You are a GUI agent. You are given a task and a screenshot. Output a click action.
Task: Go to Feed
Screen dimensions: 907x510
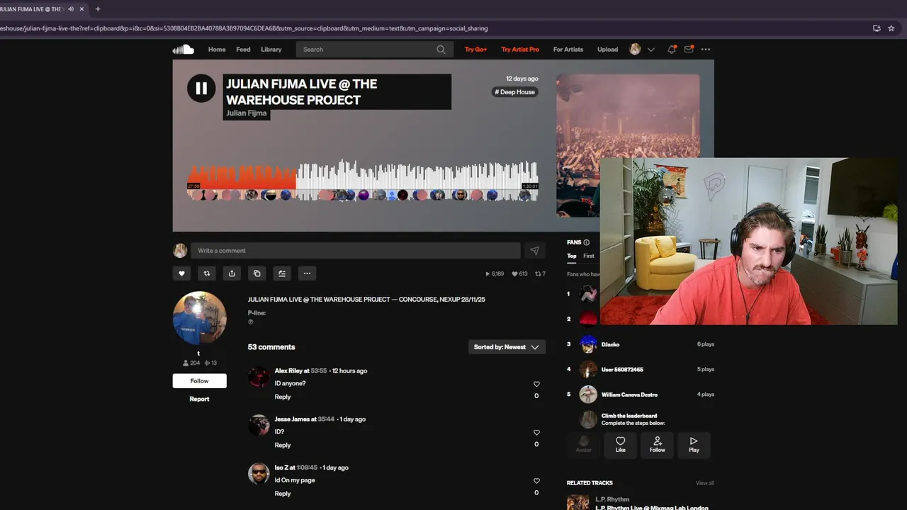pyautogui.click(x=243, y=50)
